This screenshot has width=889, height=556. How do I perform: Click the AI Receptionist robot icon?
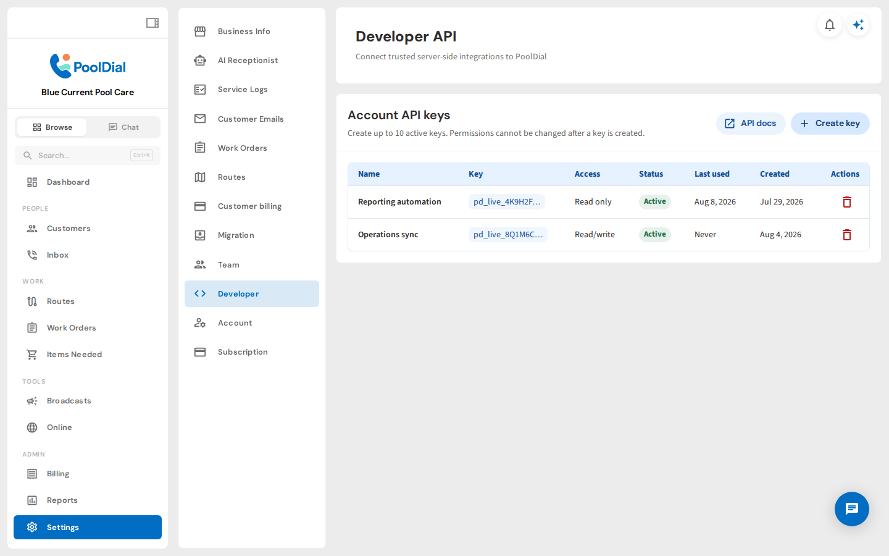pyautogui.click(x=200, y=61)
